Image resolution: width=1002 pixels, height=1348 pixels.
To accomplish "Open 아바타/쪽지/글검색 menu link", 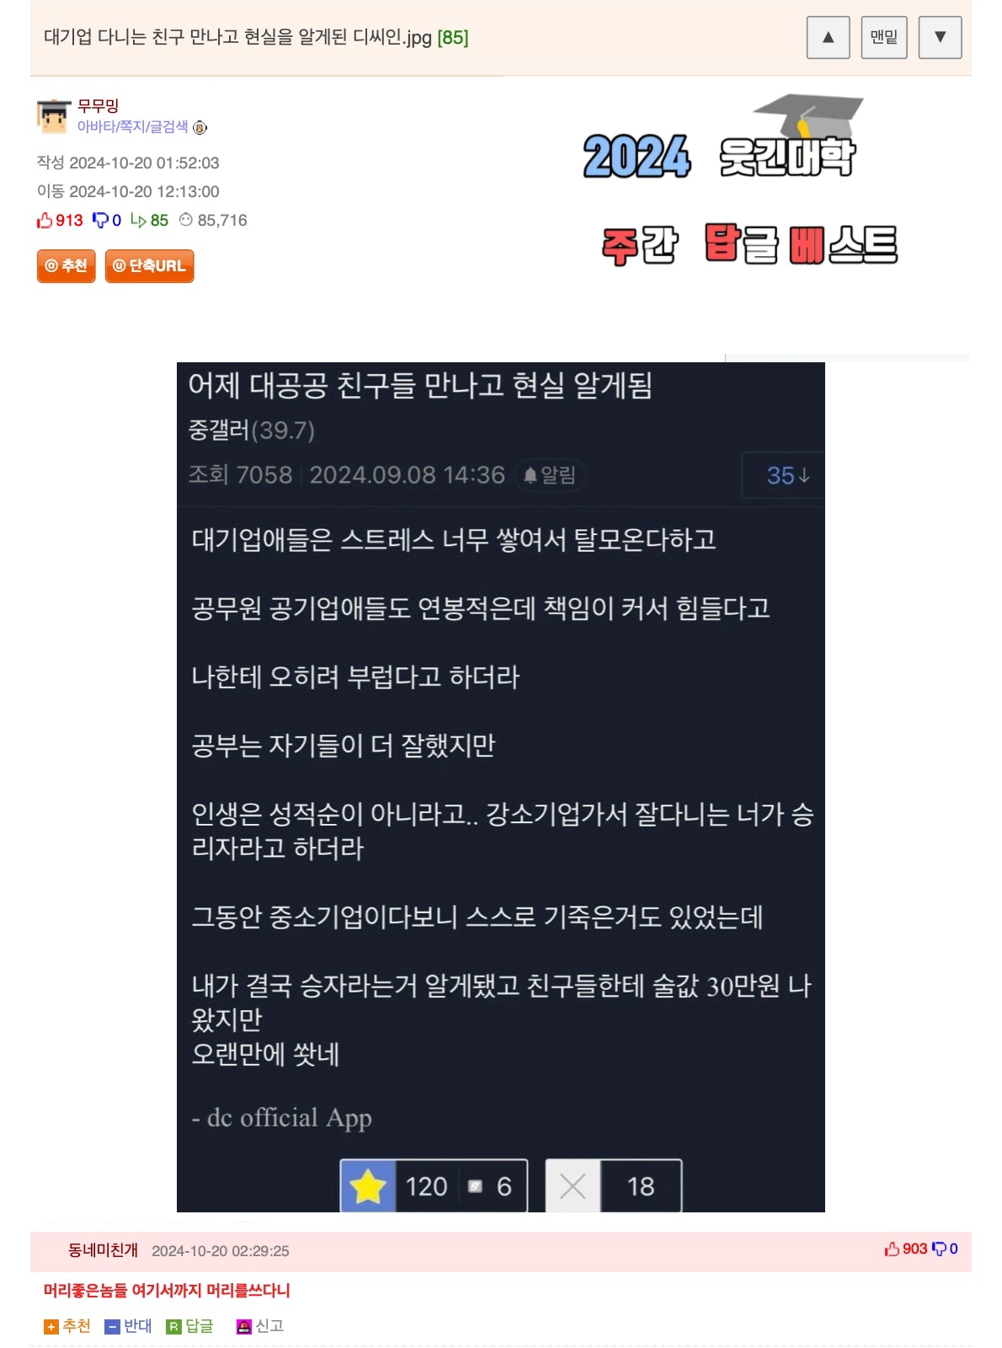I will click(x=133, y=126).
